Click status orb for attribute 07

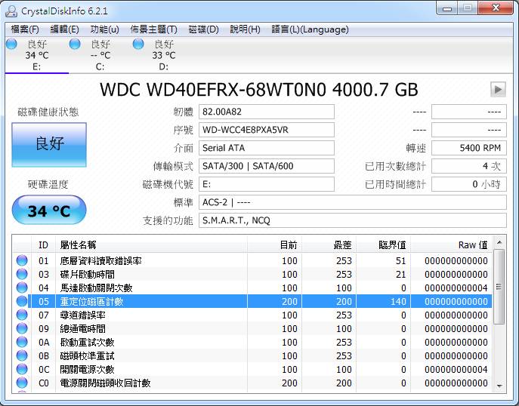pyautogui.click(x=22, y=315)
